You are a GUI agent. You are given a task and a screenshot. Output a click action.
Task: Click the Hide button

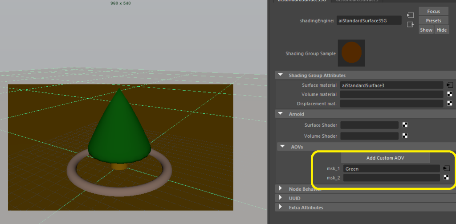click(441, 30)
